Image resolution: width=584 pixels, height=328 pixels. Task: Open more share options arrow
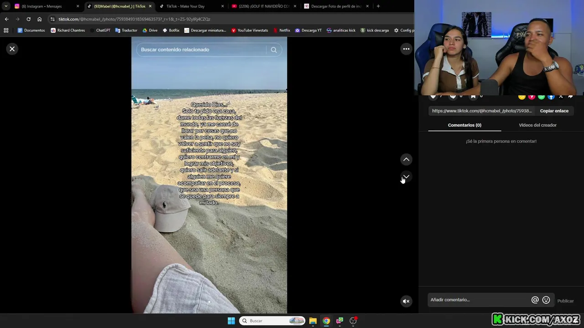(x=570, y=97)
